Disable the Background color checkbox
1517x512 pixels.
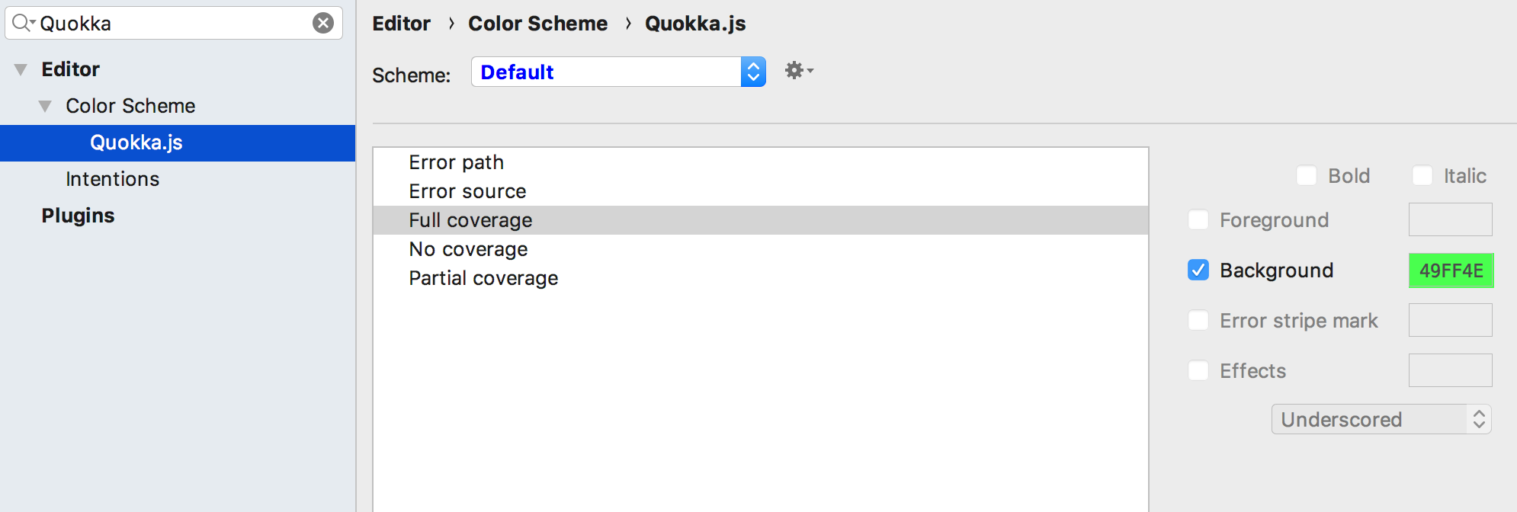1199,270
